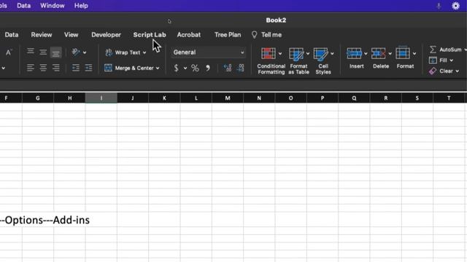Open the Clear menu
Image resolution: width=467 pixels, height=262 pixels.
point(444,71)
